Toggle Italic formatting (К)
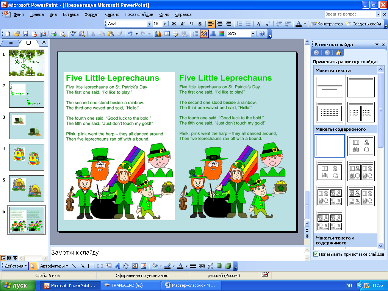 tap(183, 24)
